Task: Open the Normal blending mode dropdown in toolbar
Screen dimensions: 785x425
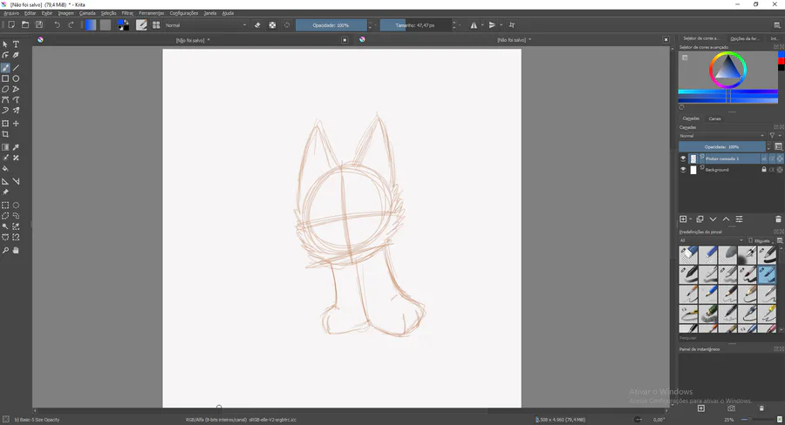Action: coord(206,25)
